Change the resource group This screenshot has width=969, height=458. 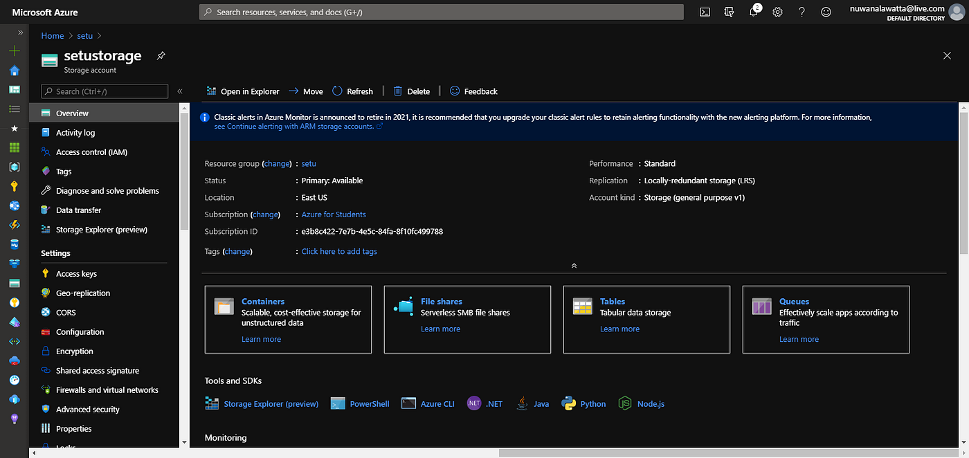pyautogui.click(x=277, y=164)
